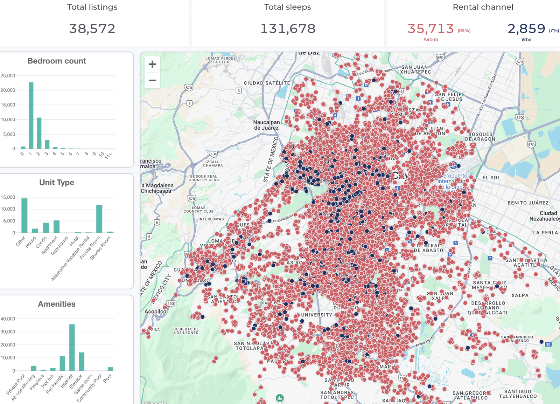Click the 85D highway shield on the map
This screenshot has height=404, width=560.
[440, 57]
